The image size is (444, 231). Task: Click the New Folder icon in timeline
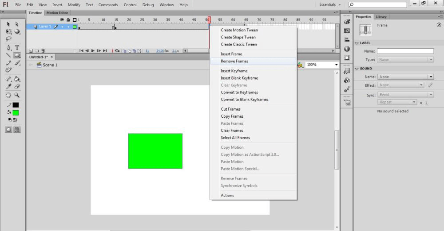point(37,51)
